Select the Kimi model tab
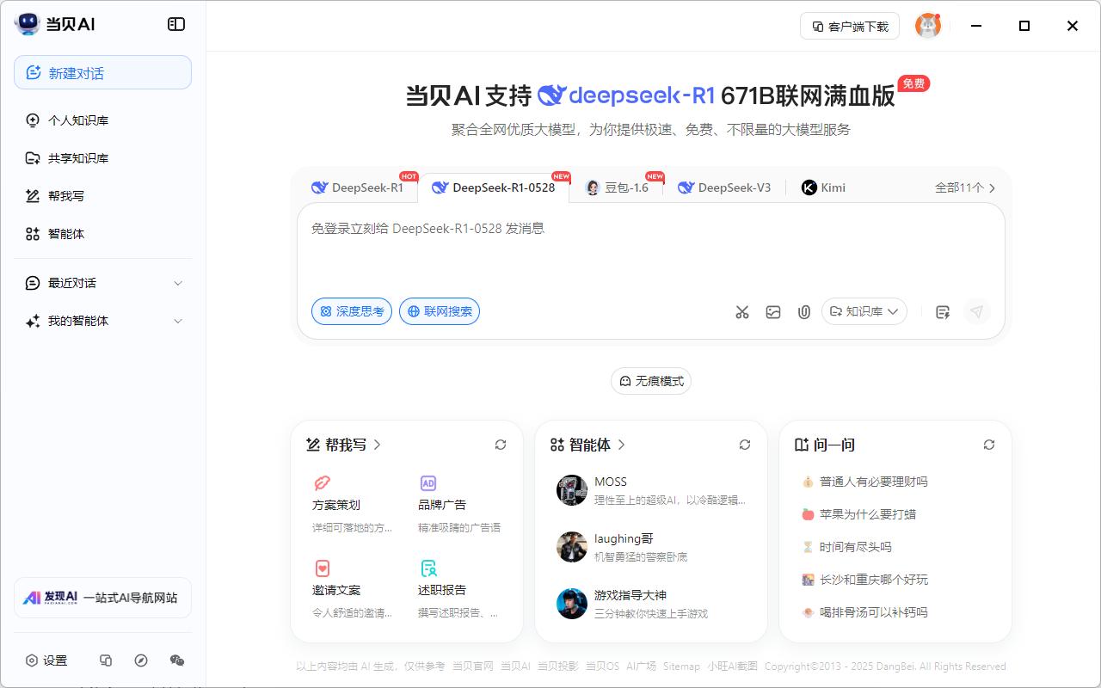Image resolution: width=1101 pixels, height=688 pixels. (x=824, y=187)
